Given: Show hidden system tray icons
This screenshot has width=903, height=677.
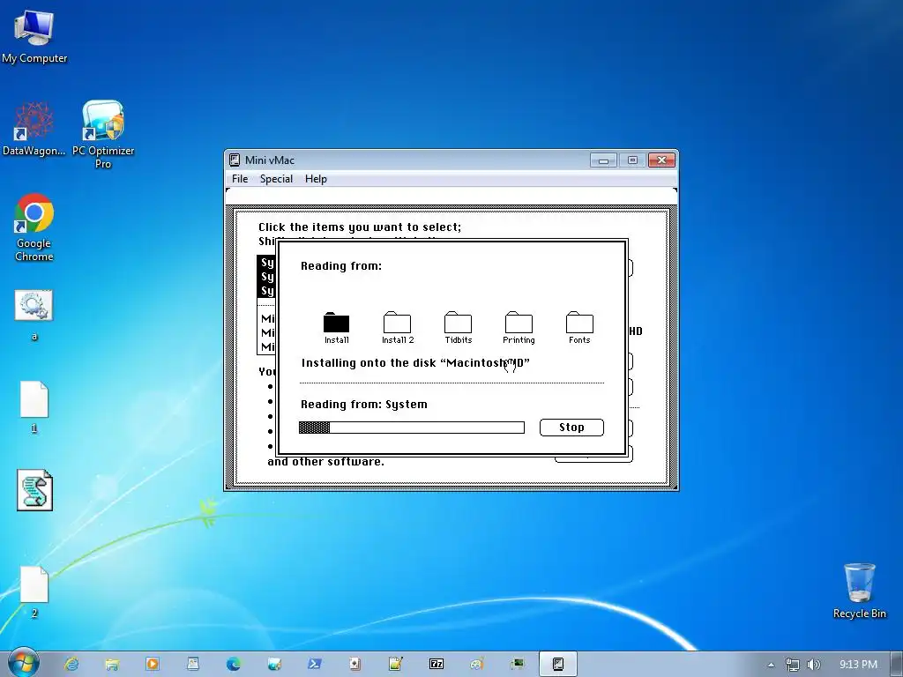Looking at the screenshot, I should [771, 665].
